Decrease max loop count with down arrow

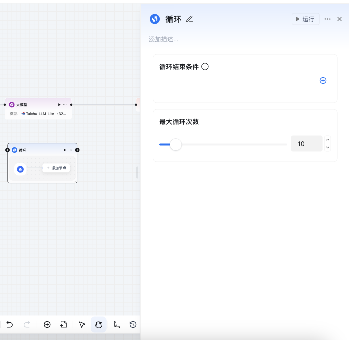point(328,147)
